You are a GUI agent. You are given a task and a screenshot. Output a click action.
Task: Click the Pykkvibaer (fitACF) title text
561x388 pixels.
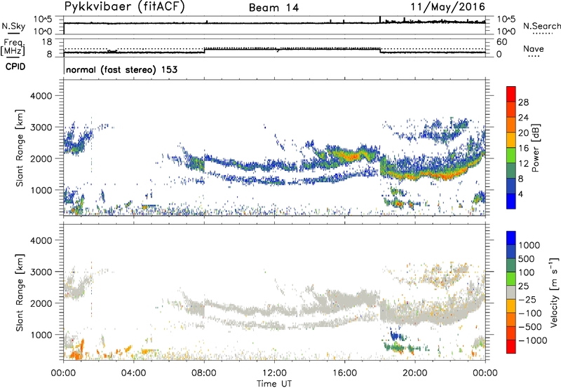(125, 7)
